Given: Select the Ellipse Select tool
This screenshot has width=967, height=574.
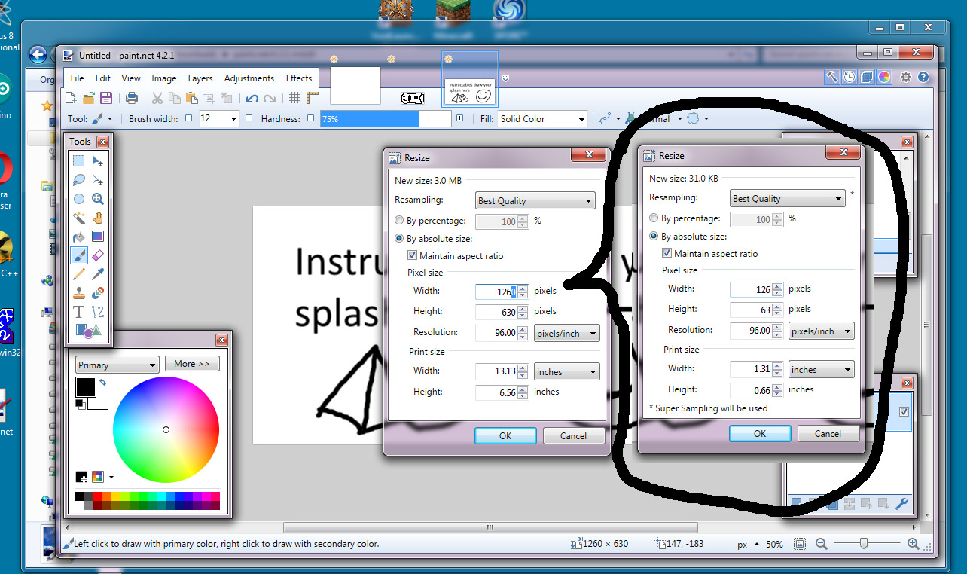Looking at the screenshot, I should point(79,199).
